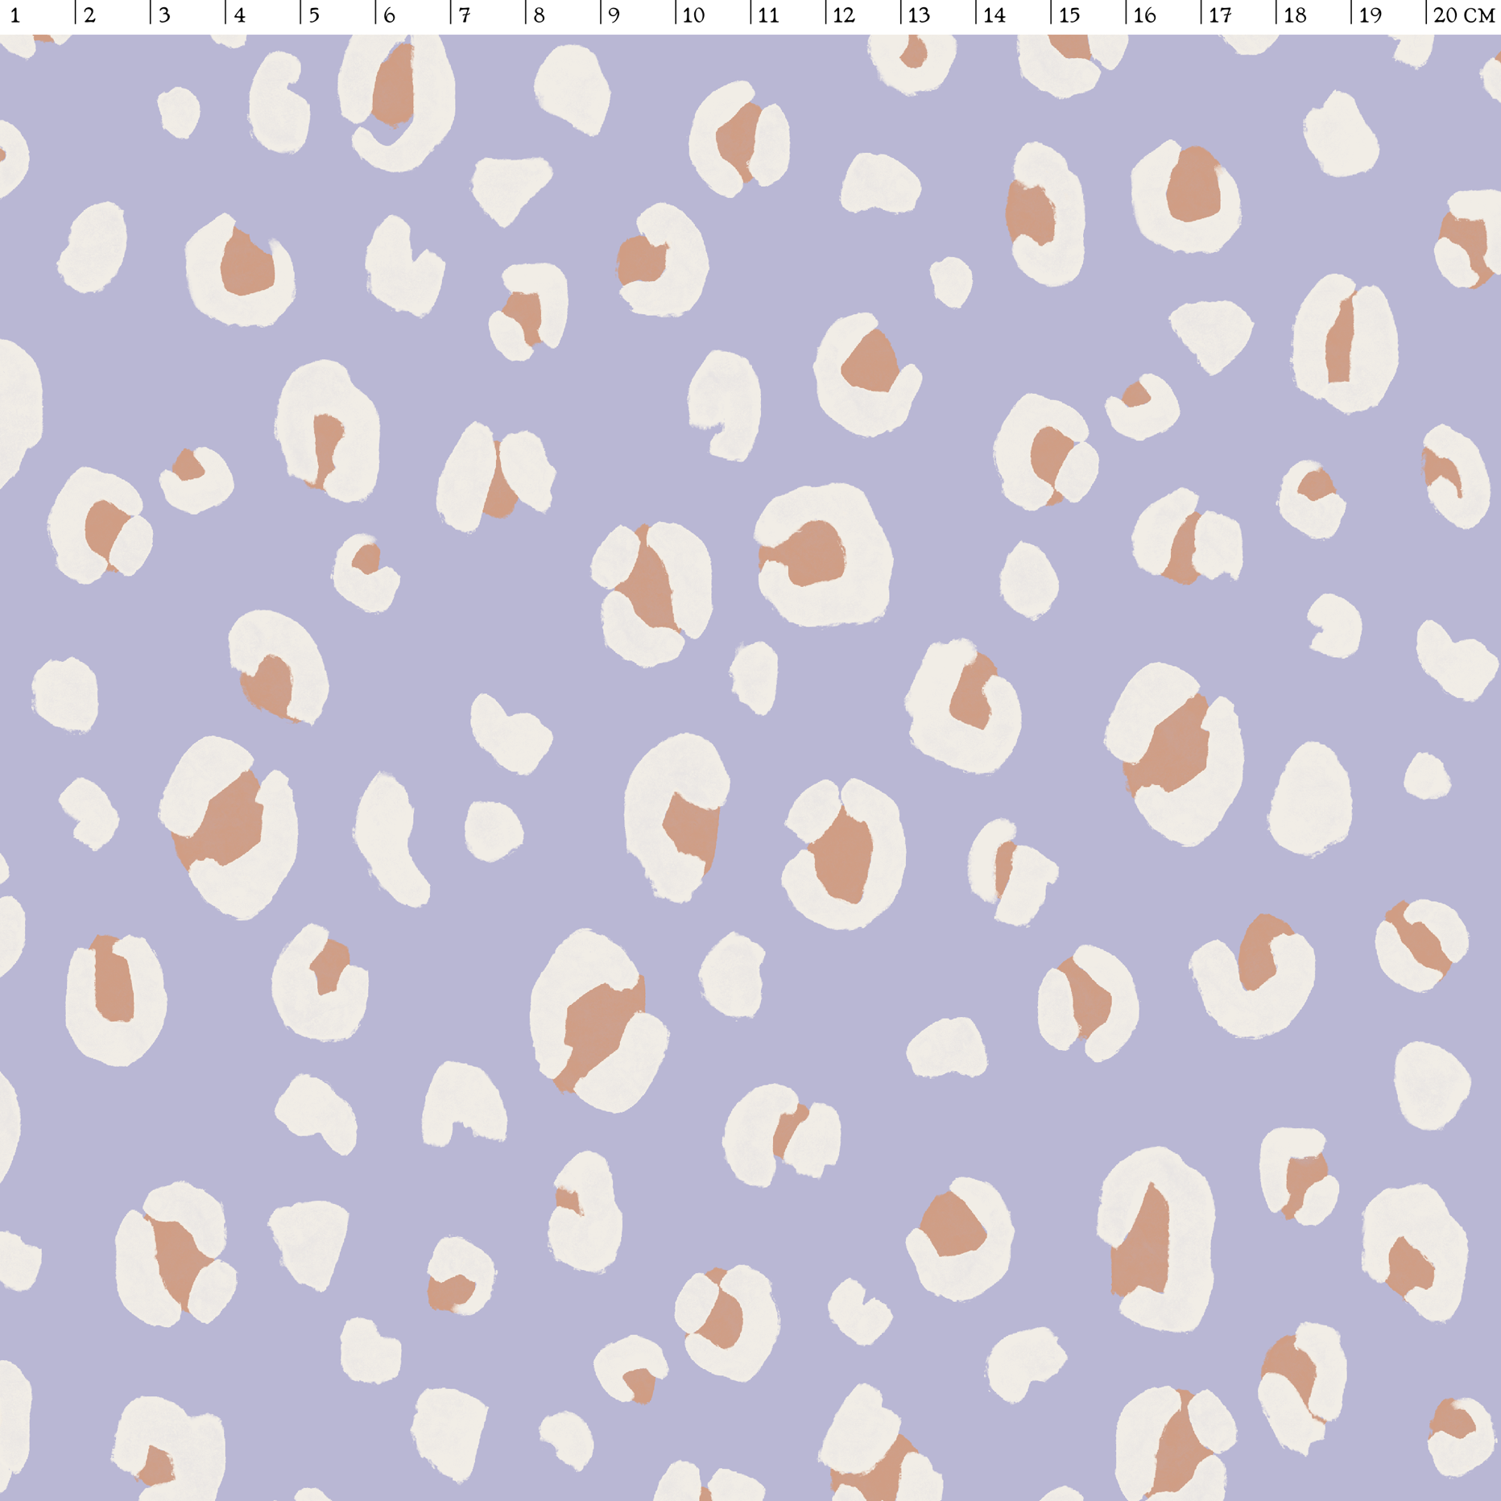Click the ruler number 7
Viewport: 1501px width, 1501px height.
[465, 15]
